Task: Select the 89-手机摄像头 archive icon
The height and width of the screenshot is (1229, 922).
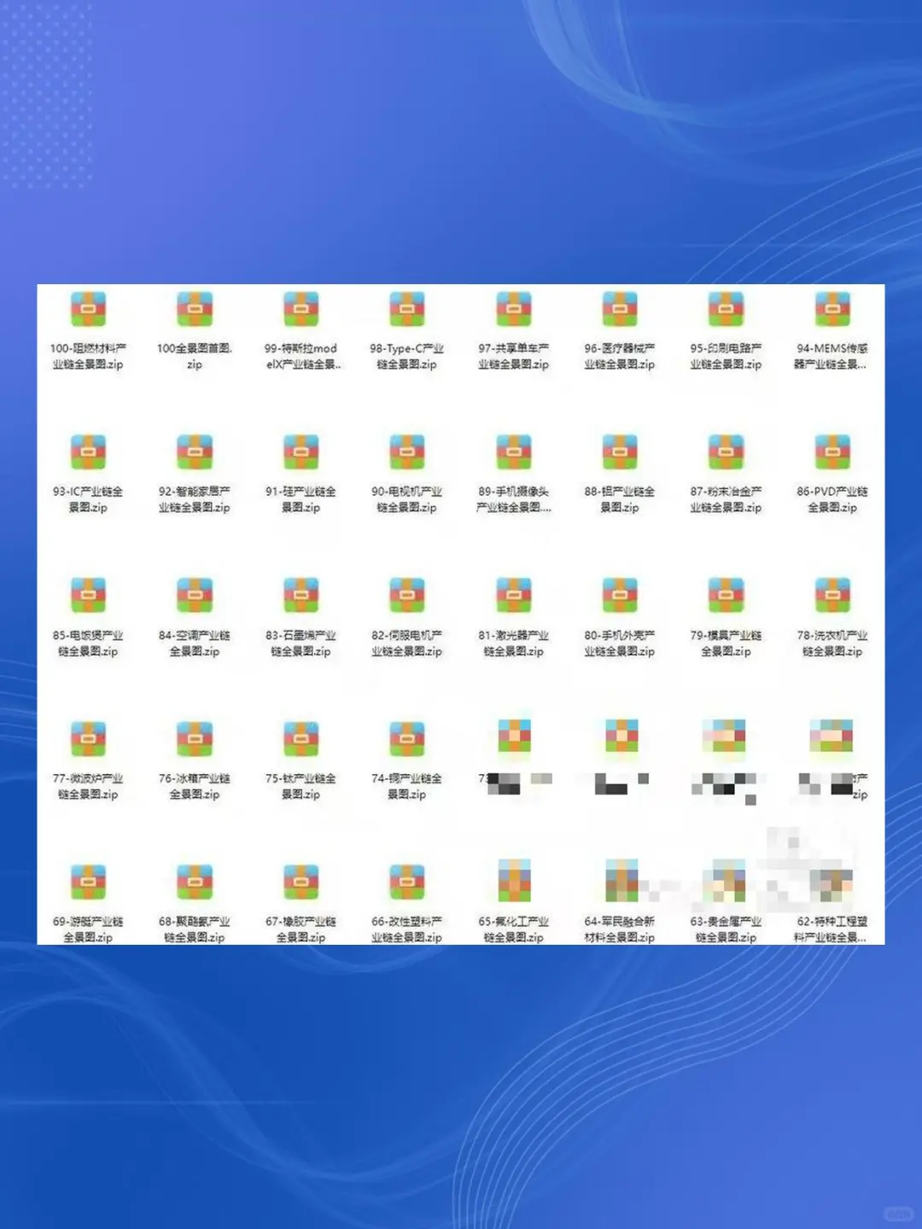Action: point(514,452)
